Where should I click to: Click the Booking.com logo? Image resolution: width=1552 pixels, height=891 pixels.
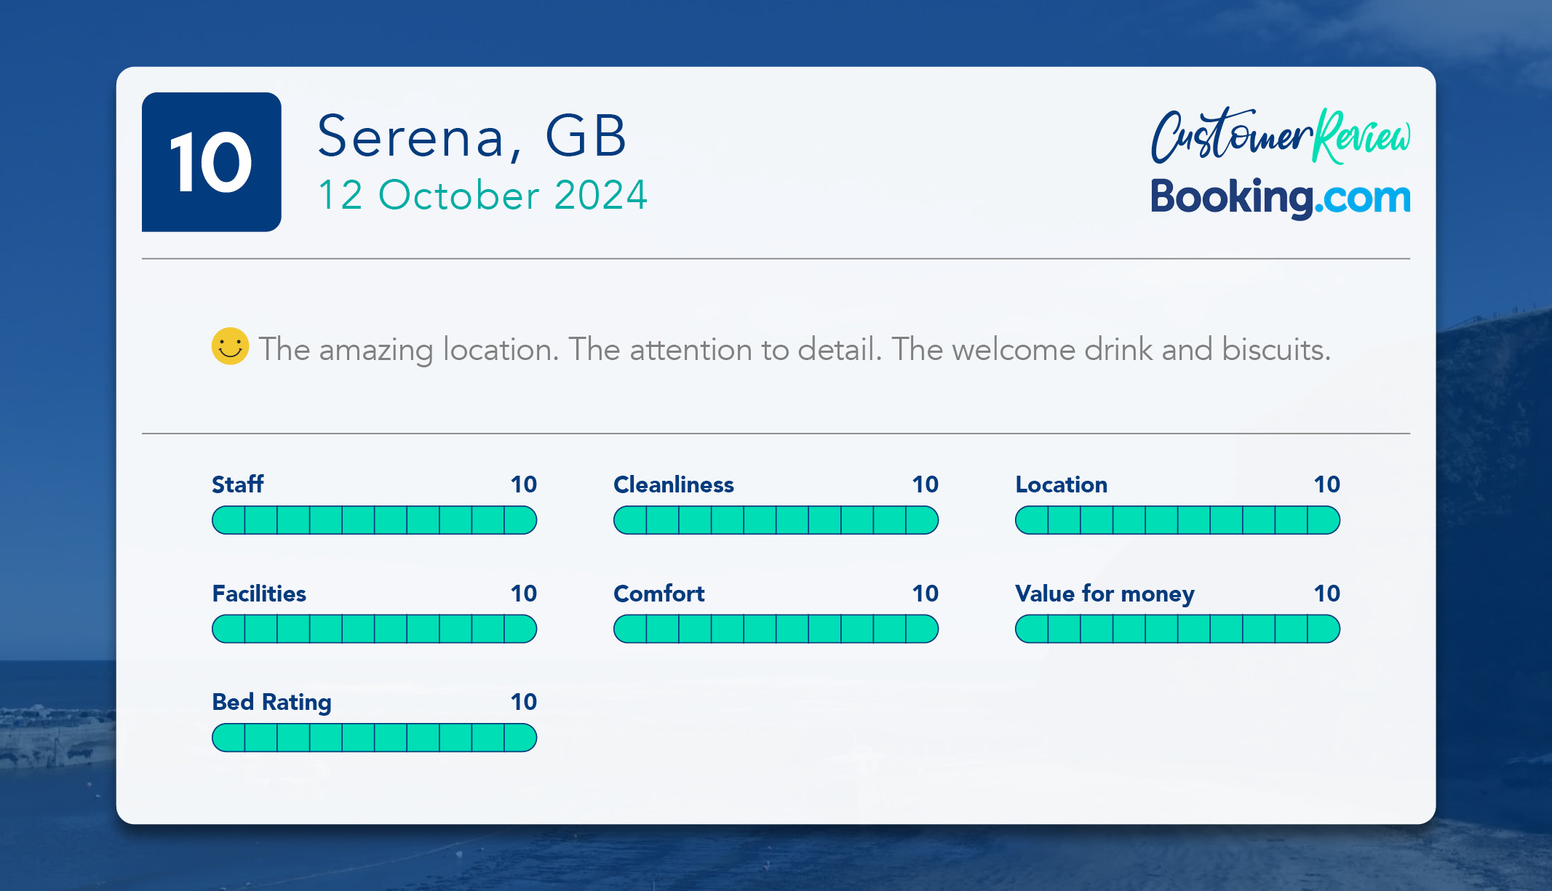1281,197
